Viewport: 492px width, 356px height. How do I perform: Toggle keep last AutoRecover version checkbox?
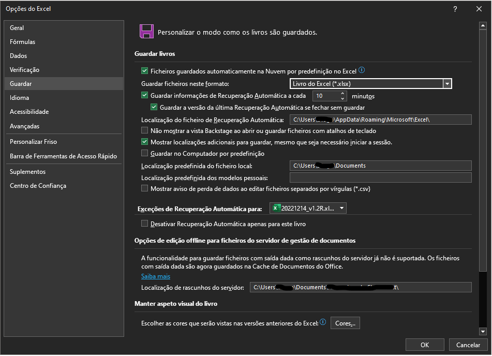pyautogui.click(x=154, y=107)
